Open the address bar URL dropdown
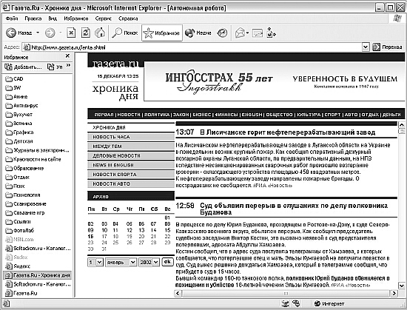This screenshot has width=407, height=310. point(366,47)
